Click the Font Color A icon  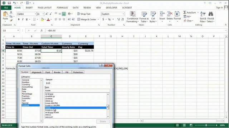click(48, 19)
